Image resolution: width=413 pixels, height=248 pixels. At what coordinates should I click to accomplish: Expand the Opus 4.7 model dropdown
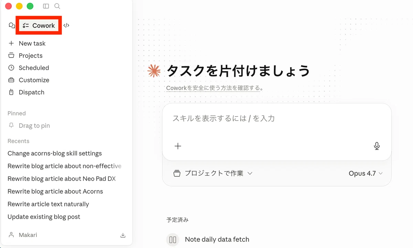[x=366, y=174]
